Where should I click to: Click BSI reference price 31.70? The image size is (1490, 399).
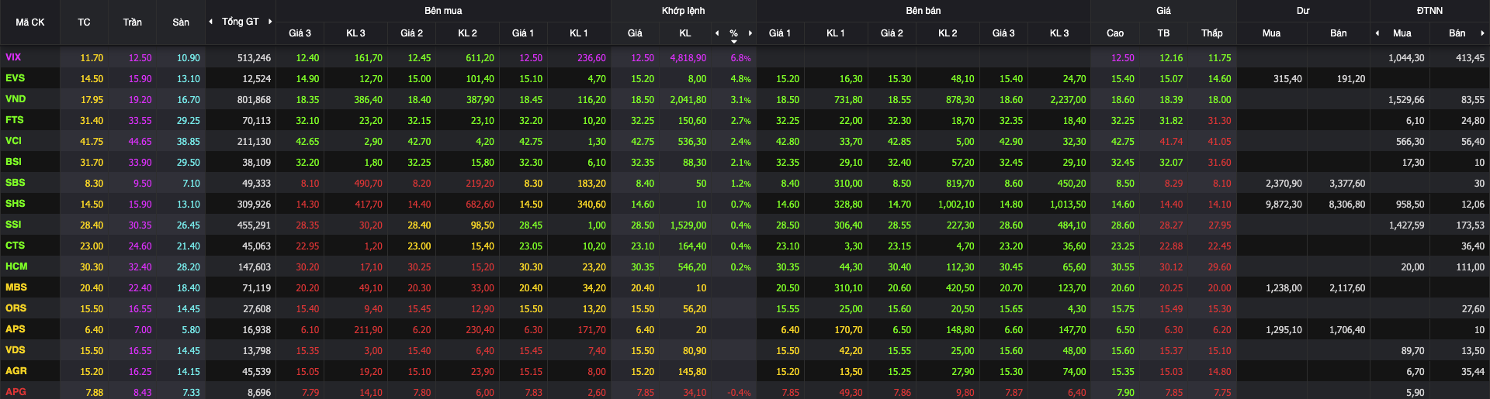click(x=92, y=163)
